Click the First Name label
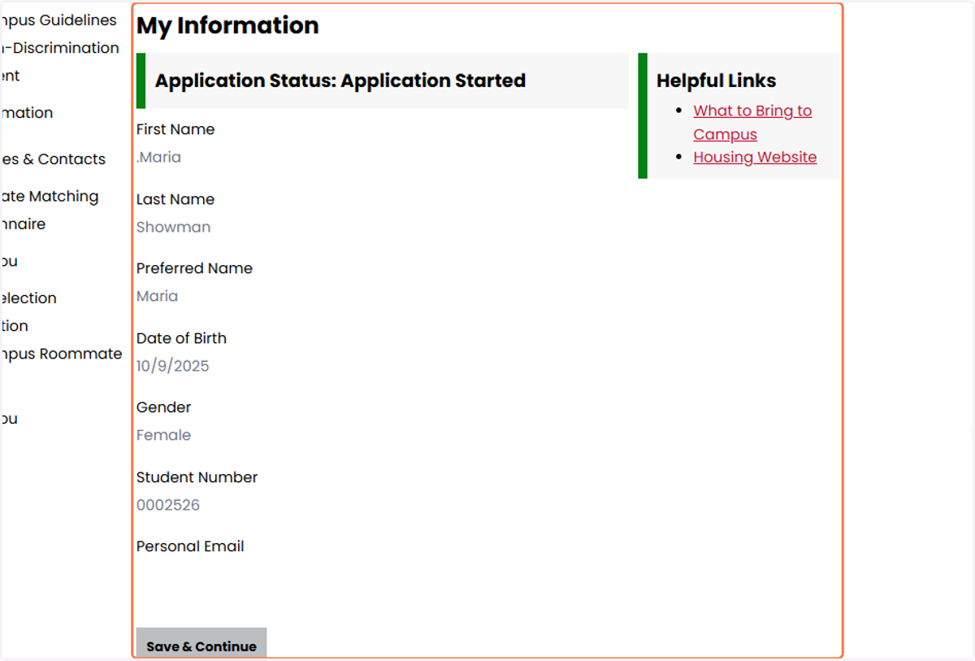The width and height of the screenshot is (975, 661). click(x=175, y=129)
